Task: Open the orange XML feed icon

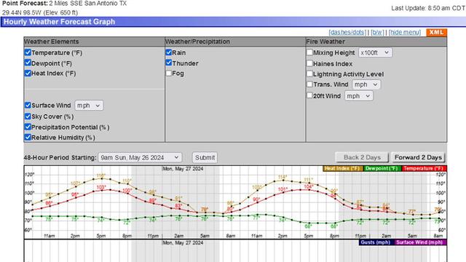Action: (x=436, y=32)
